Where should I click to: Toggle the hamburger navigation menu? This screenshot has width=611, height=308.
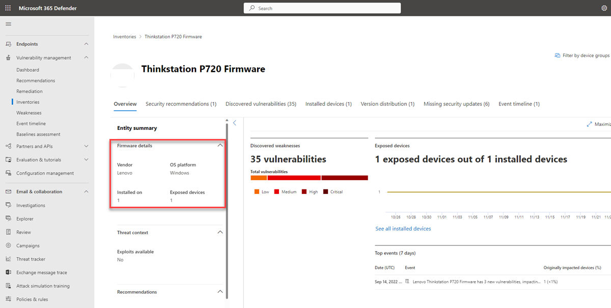[x=8, y=24]
